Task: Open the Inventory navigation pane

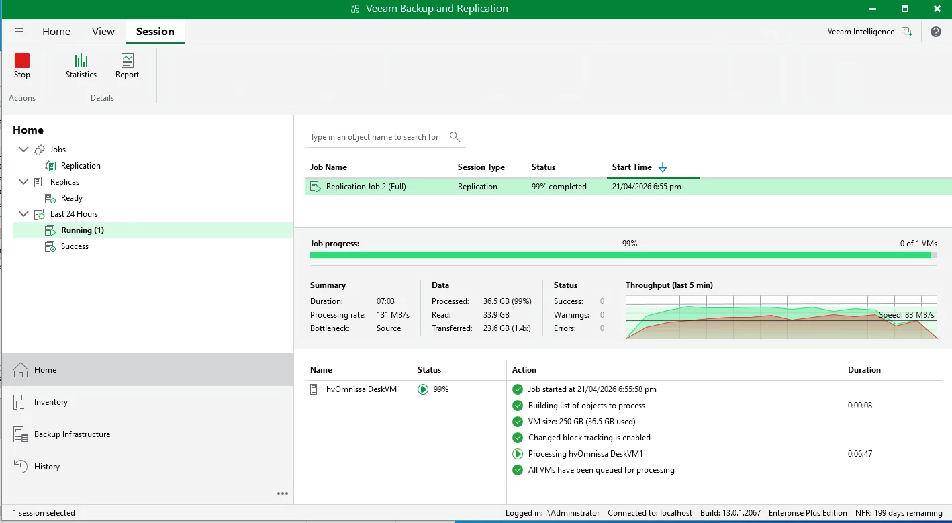Action: pyautogui.click(x=51, y=402)
